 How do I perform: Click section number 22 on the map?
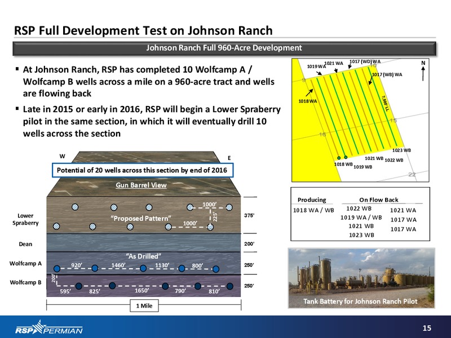tap(412, 175)
